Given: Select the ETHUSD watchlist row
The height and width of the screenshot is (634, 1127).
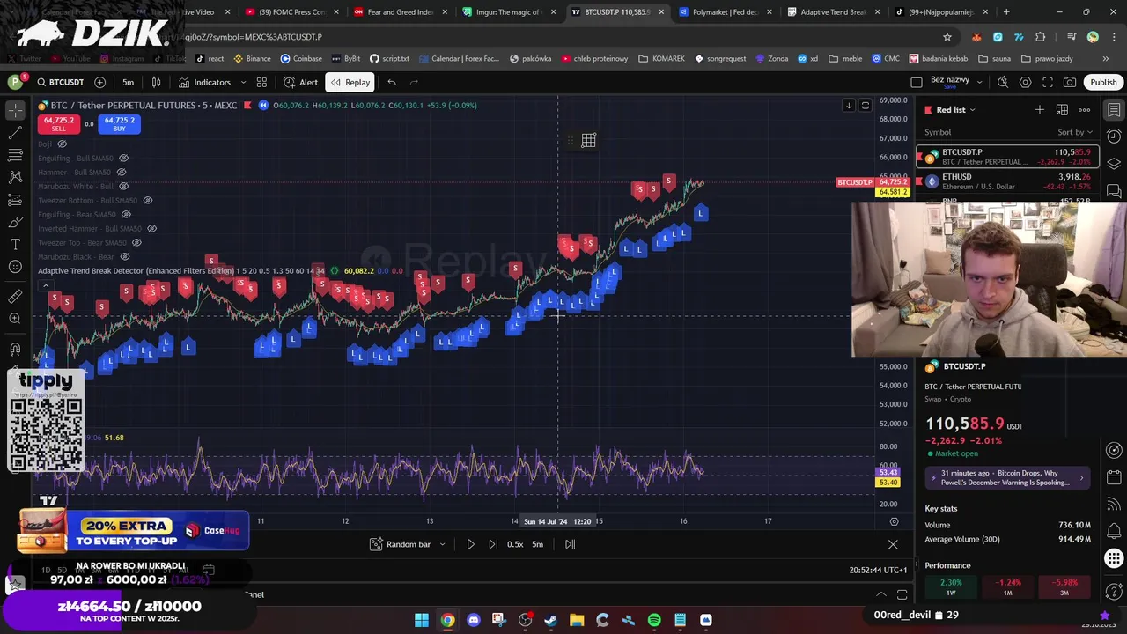Looking at the screenshot, I should (1006, 181).
